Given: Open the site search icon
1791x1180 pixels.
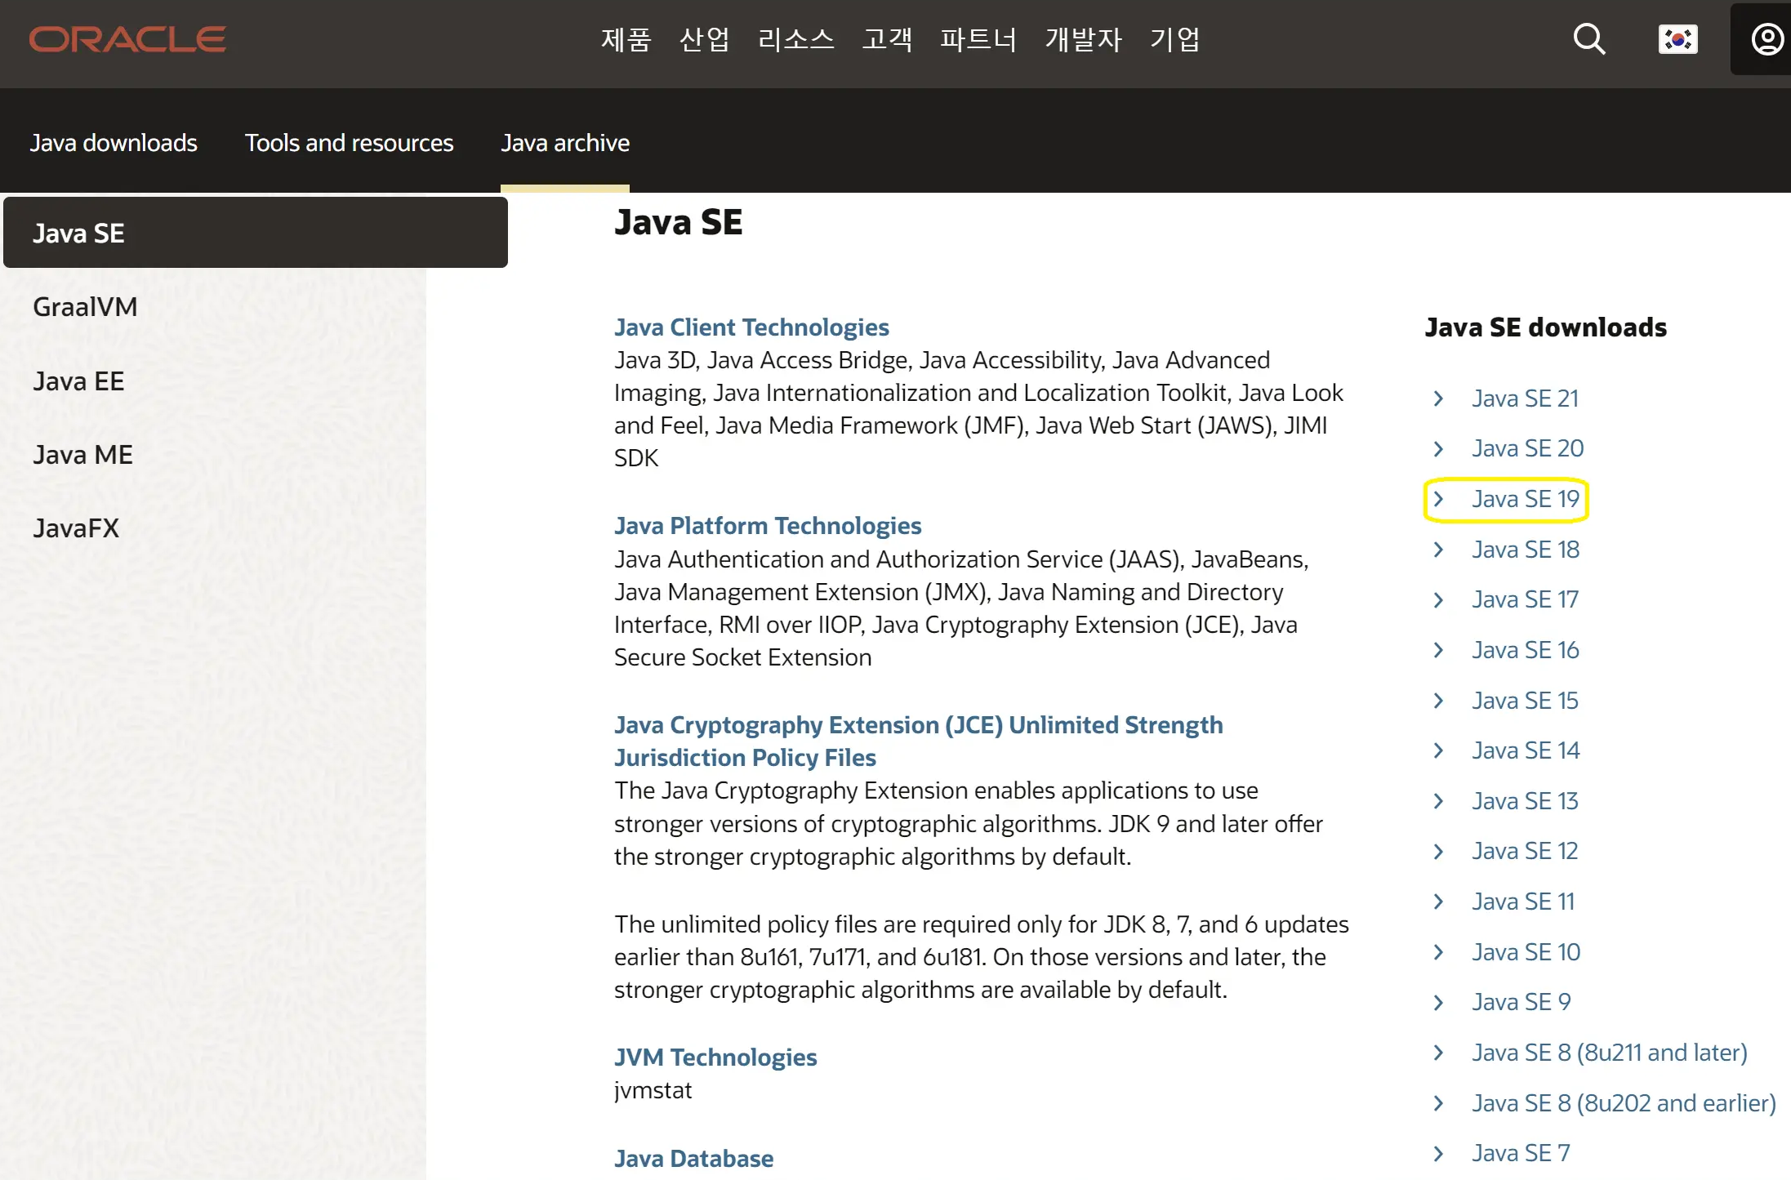Looking at the screenshot, I should pos(1589,39).
